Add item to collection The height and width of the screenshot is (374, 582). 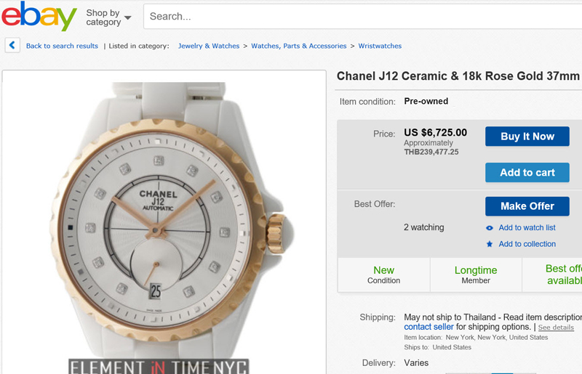(x=527, y=244)
